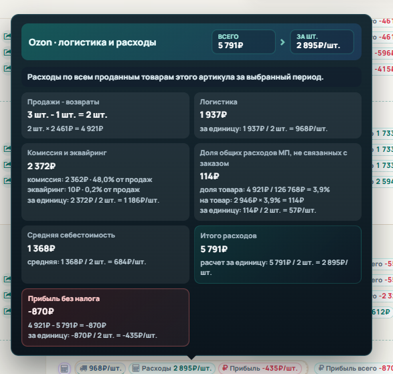Click the round calculator icon at the bottom
Screen dimensions: 393x374
coord(64,369)
